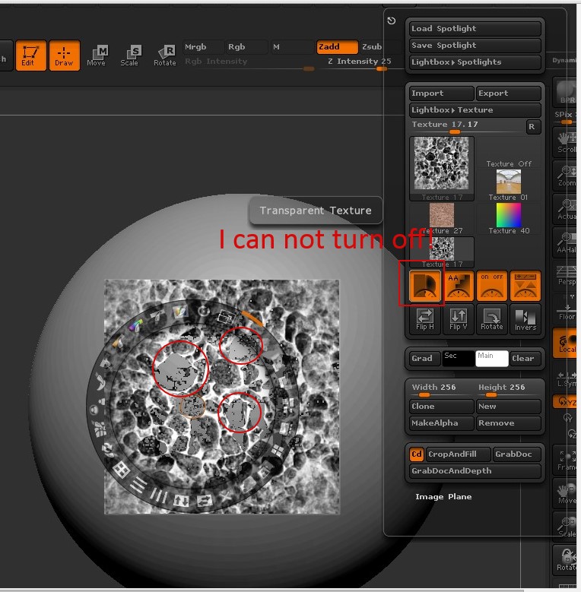
Task: Click the Remove texture button
Action: point(509,423)
